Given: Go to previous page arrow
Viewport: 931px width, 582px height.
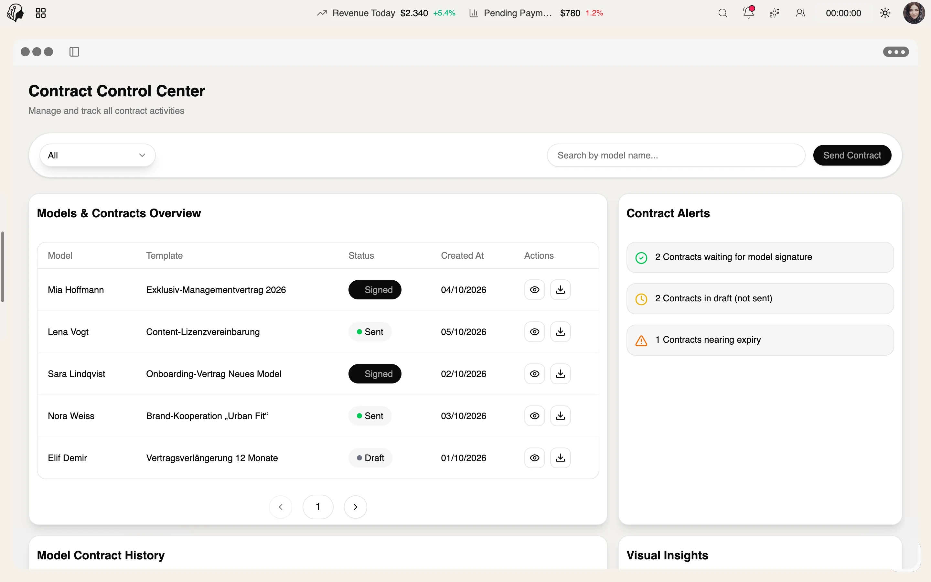Looking at the screenshot, I should pyautogui.click(x=281, y=507).
